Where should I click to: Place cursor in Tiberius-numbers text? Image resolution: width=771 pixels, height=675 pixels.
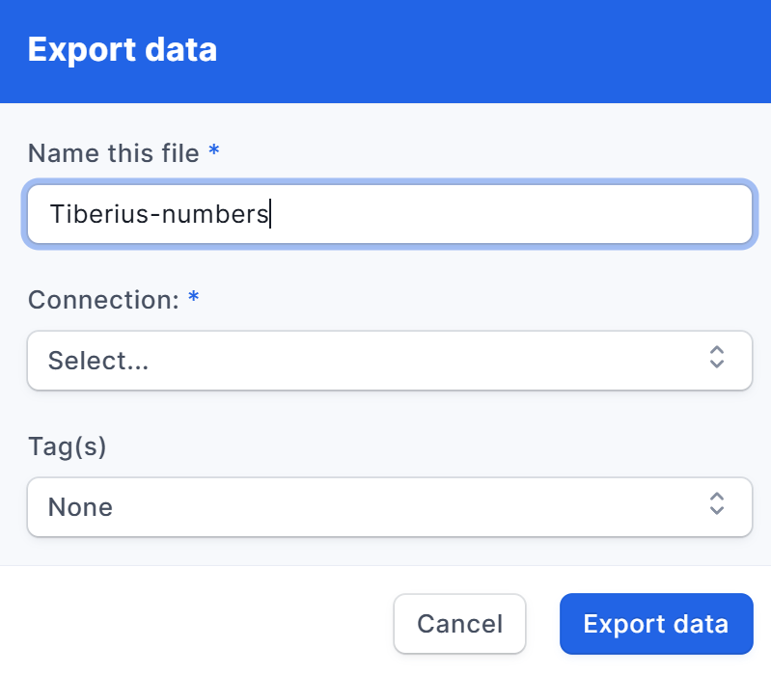click(159, 214)
